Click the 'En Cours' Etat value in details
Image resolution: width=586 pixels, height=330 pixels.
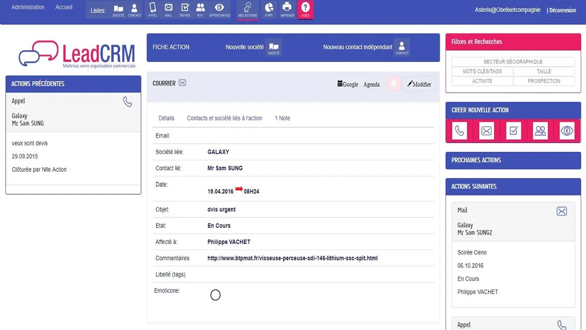219,225
